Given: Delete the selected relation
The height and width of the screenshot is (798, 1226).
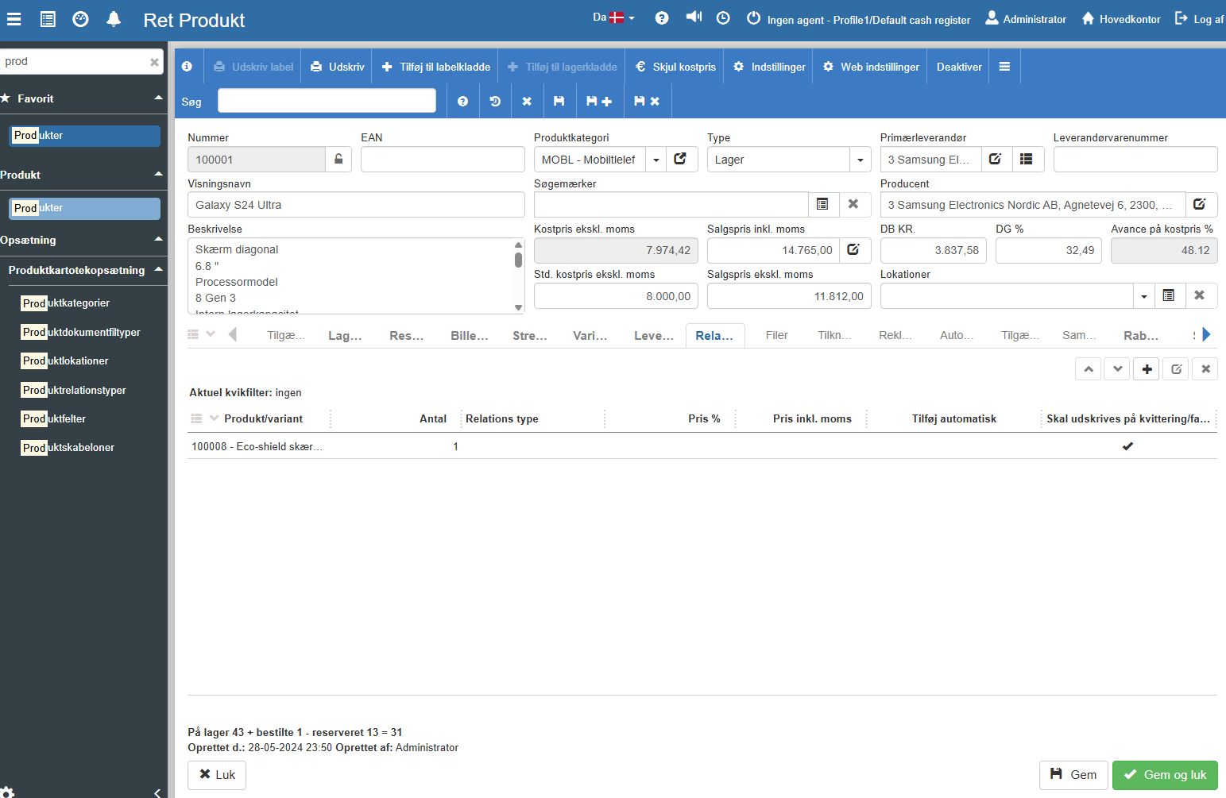Looking at the screenshot, I should pyautogui.click(x=1205, y=369).
